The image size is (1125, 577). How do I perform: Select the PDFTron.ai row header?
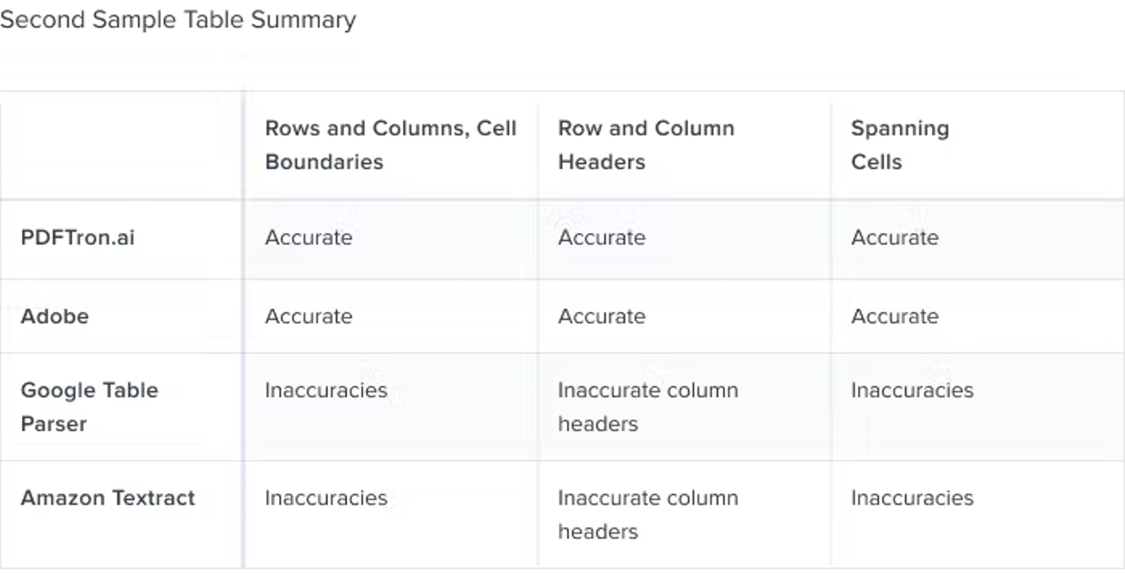click(78, 238)
